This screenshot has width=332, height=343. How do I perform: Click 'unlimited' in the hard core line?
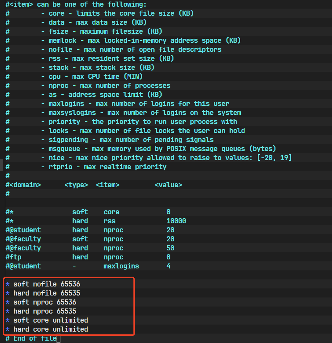pyautogui.click(x=70, y=329)
